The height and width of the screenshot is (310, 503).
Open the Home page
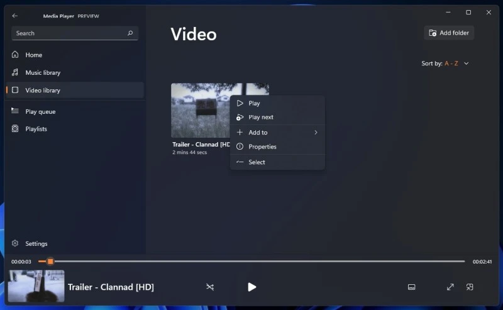point(75,55)
